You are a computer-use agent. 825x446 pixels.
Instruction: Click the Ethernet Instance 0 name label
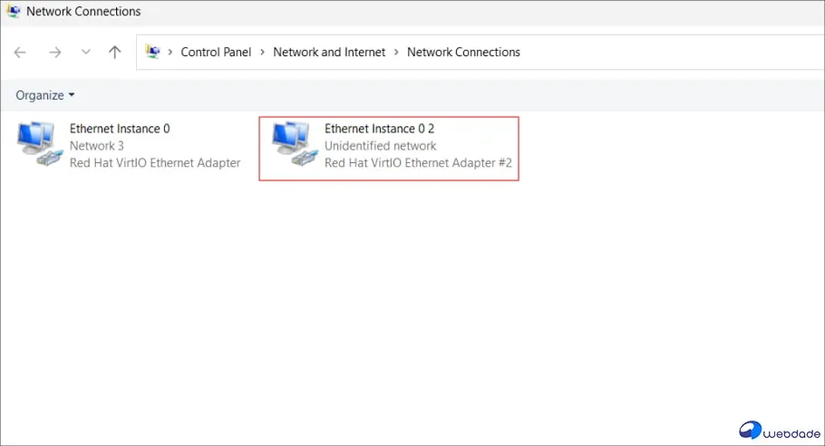point(120,129)
